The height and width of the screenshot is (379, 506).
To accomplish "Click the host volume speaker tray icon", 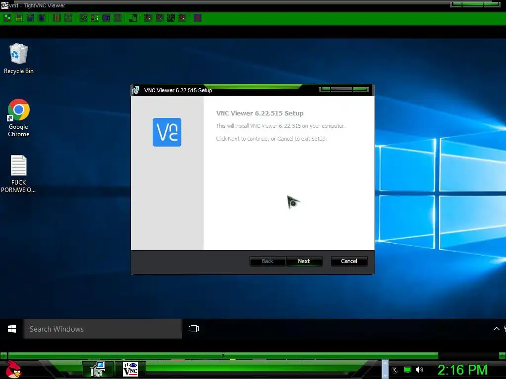I will [420, 370].
